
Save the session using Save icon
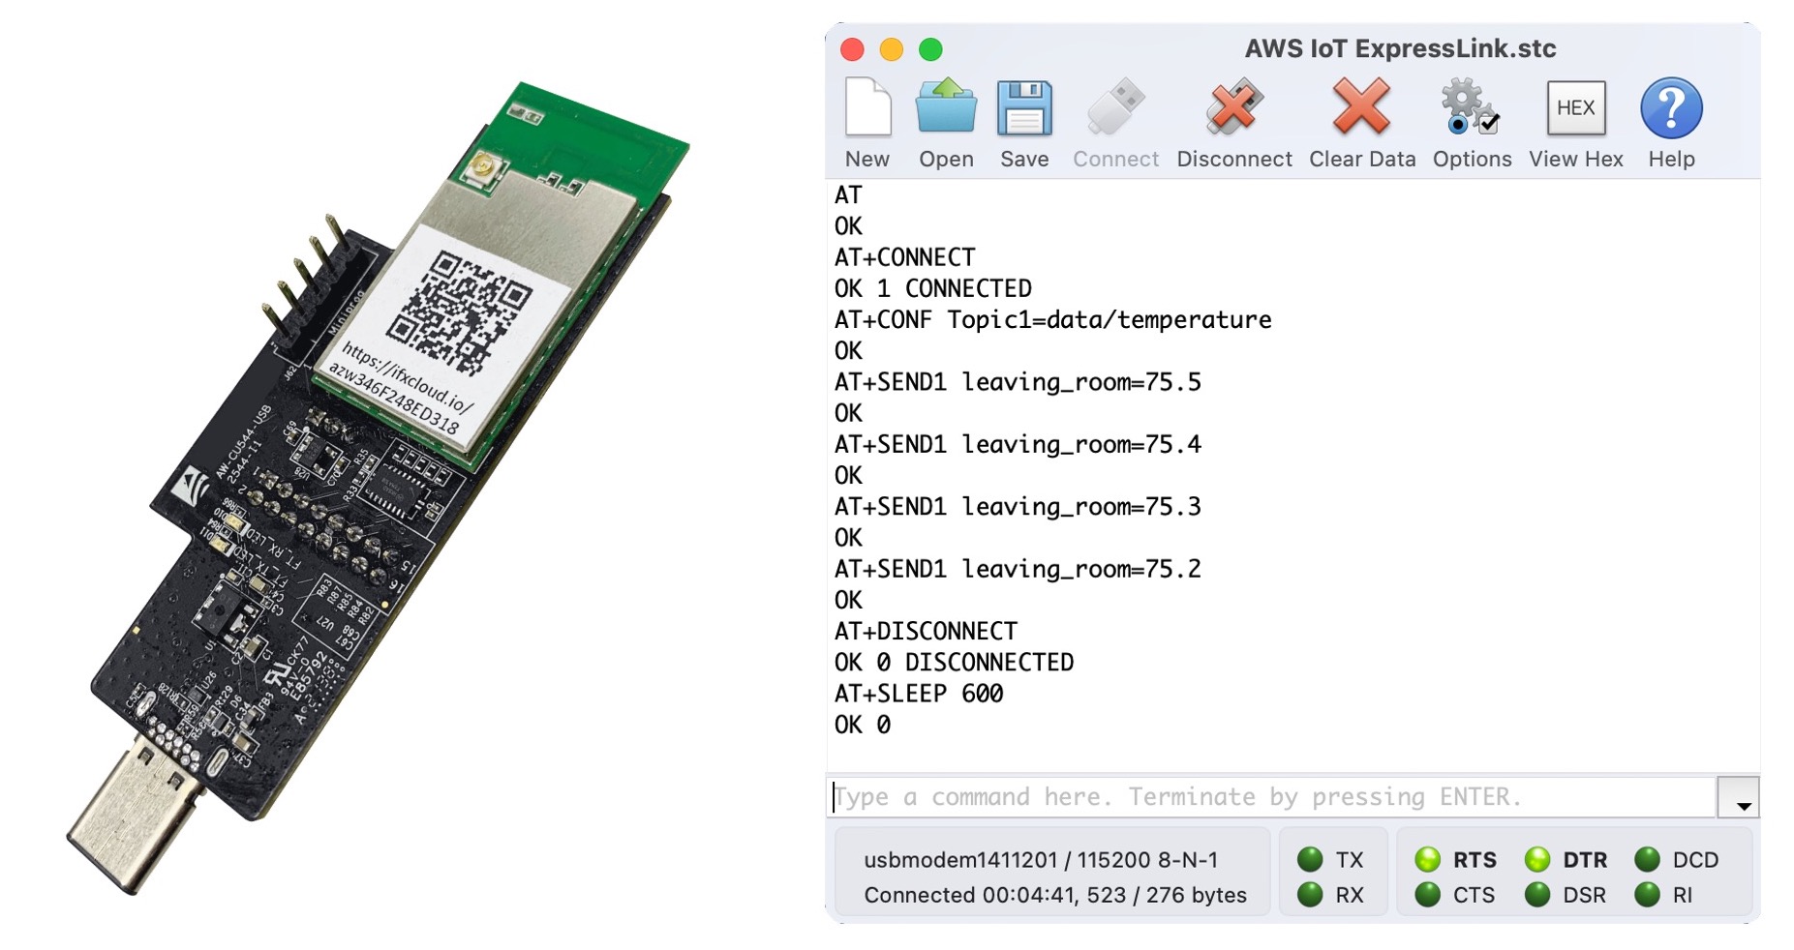[x=1024, y=107]
